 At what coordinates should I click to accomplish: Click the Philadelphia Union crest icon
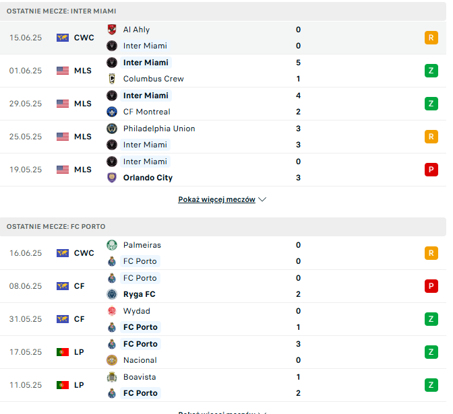[x=112, y=129]
